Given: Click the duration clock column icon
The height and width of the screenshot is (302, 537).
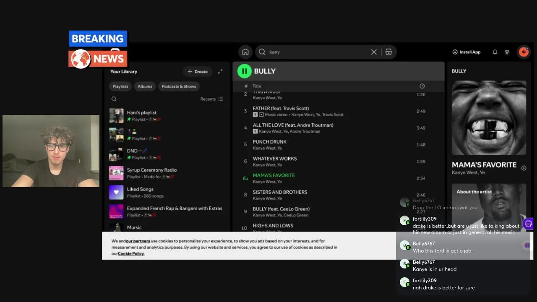Looking at the screenshot, I should coord(422,86).
